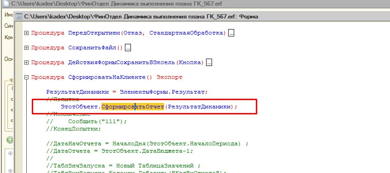Open the ellipsis box after ПередОткрытием
Screen dimensions: 390x173
231,33
